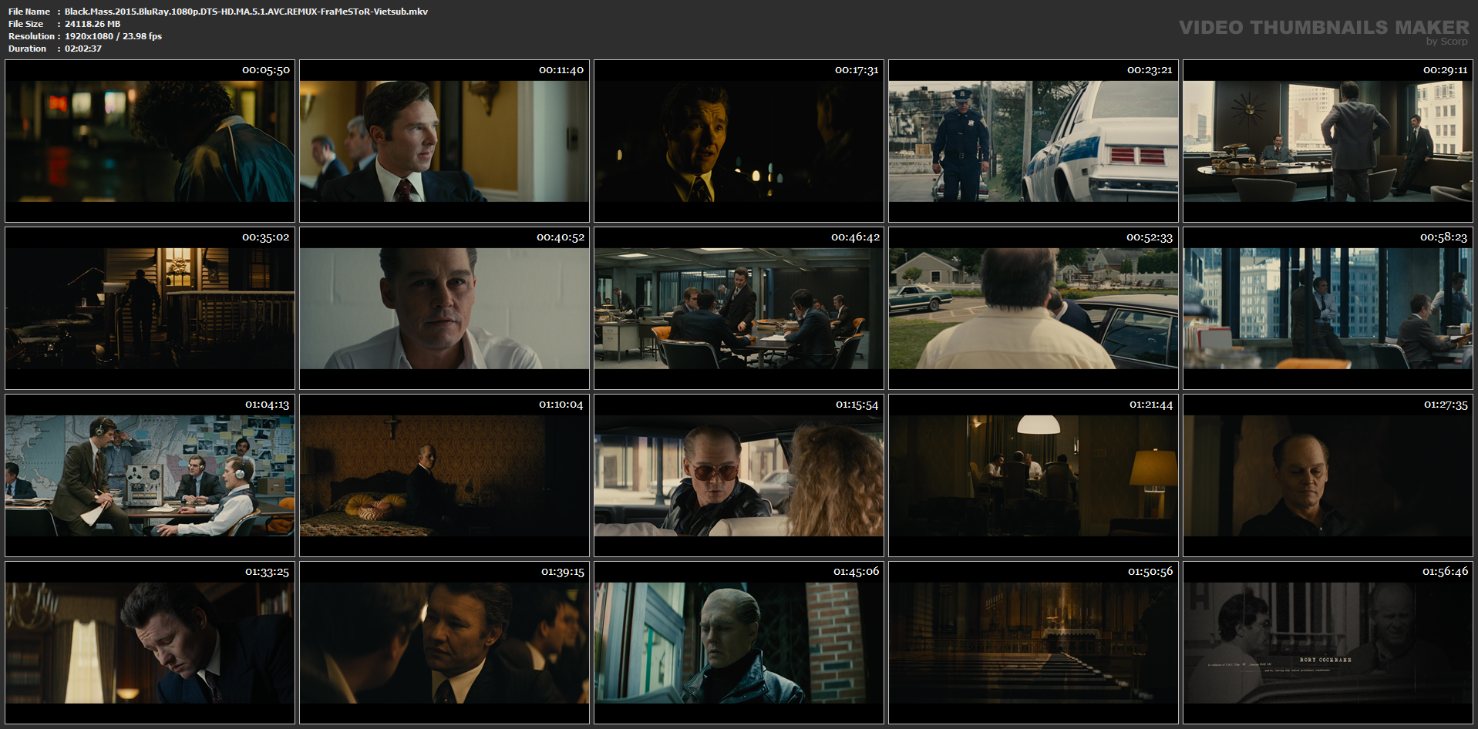
Task: Click the timestamp label 00:05:50
Action: pyautogui.click(x=266, y=70)
